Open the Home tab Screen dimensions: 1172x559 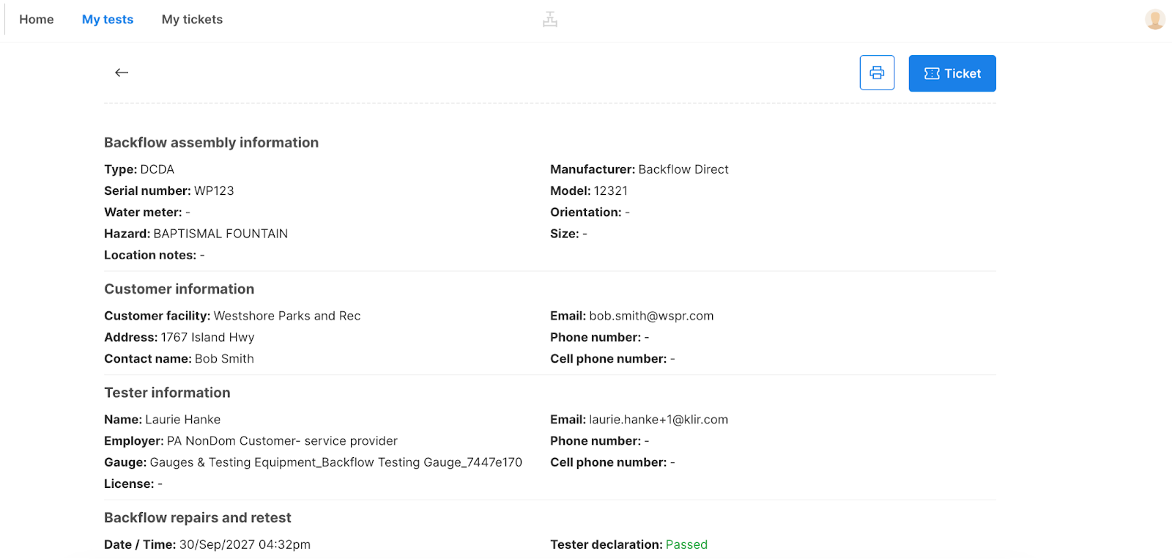click(37, 20)
